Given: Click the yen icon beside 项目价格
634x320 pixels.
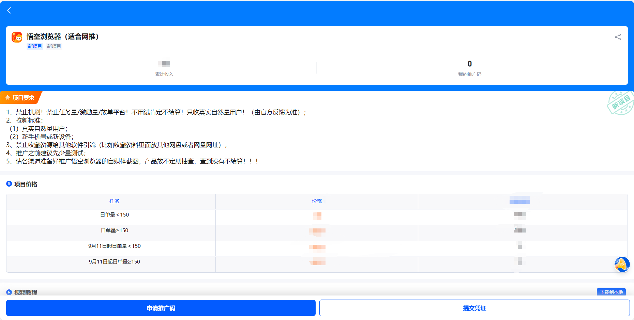Looking at the screenshot, I should [9, 184].
